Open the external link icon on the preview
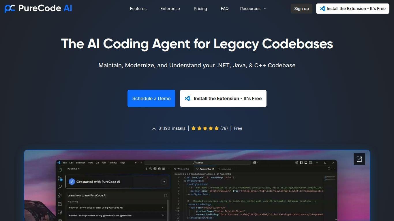Image resolution: width=394 pixels, height=221 pixels. click(x=359, y=159)
